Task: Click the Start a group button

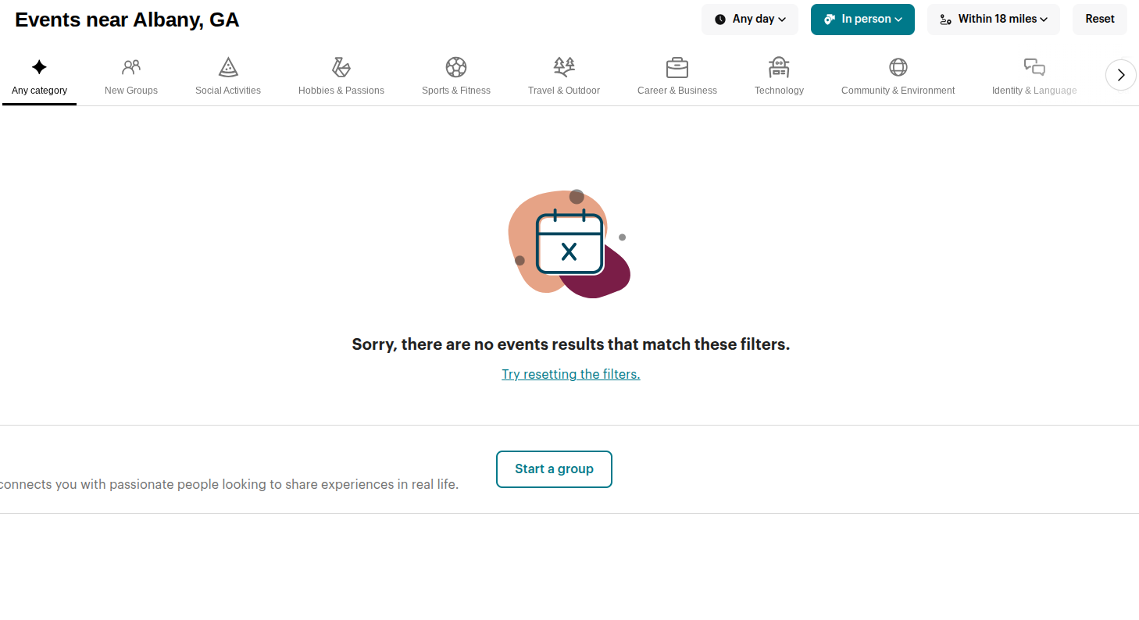Action: click(x=554, y=469)
